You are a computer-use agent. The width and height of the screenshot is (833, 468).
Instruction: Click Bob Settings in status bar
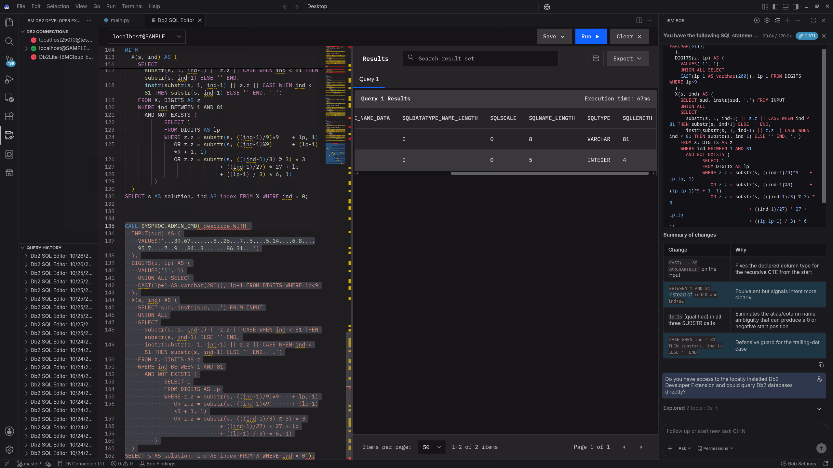(799, 464)
